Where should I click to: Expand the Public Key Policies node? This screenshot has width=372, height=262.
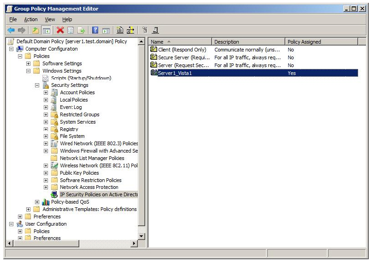point(46,173)
